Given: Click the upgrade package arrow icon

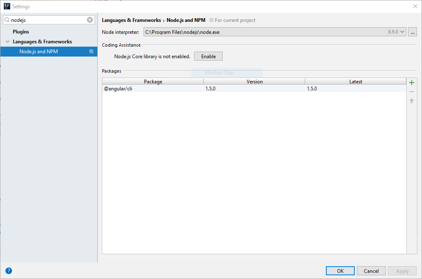Looking at the screenshot, I should click(411, 101).
